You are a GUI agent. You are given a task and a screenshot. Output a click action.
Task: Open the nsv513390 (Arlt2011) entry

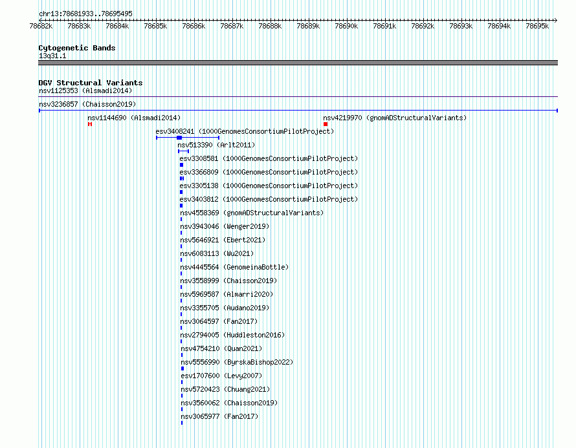coord(216,145)
